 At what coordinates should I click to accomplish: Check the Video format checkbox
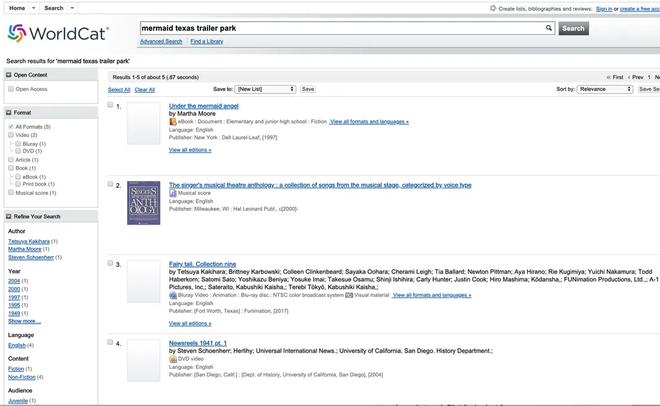coord(11,135)
